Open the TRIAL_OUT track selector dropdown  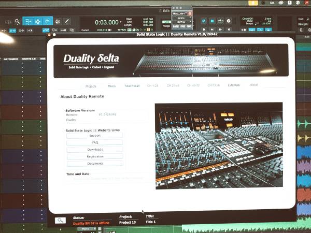pyautogui.click(x=179, y=13)
